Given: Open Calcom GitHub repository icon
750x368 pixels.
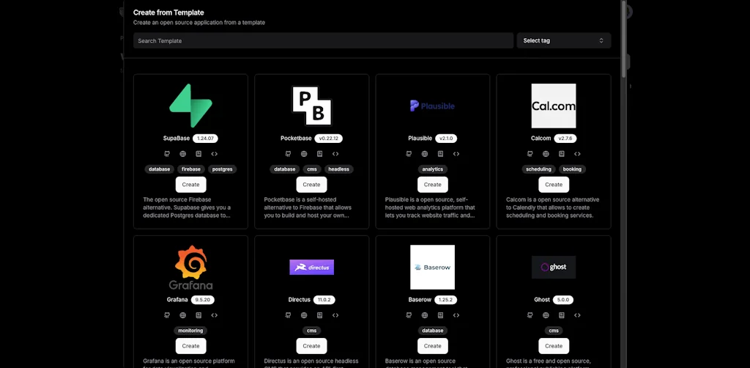Looking at the screenshot, I should click(x=530, y=154).
